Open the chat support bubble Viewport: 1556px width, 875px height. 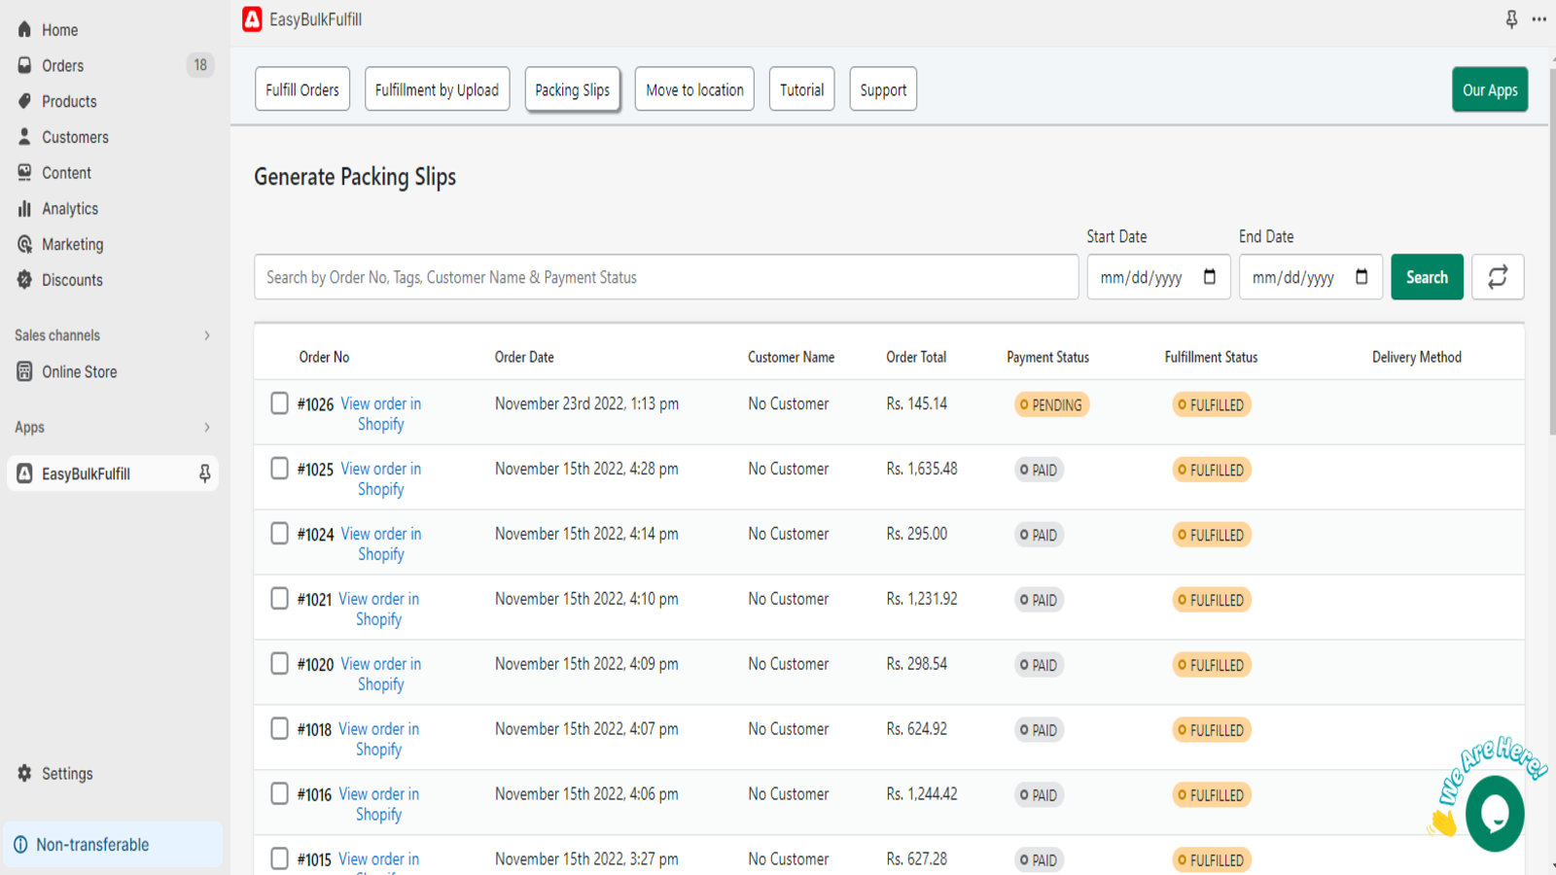(1494, 813)
